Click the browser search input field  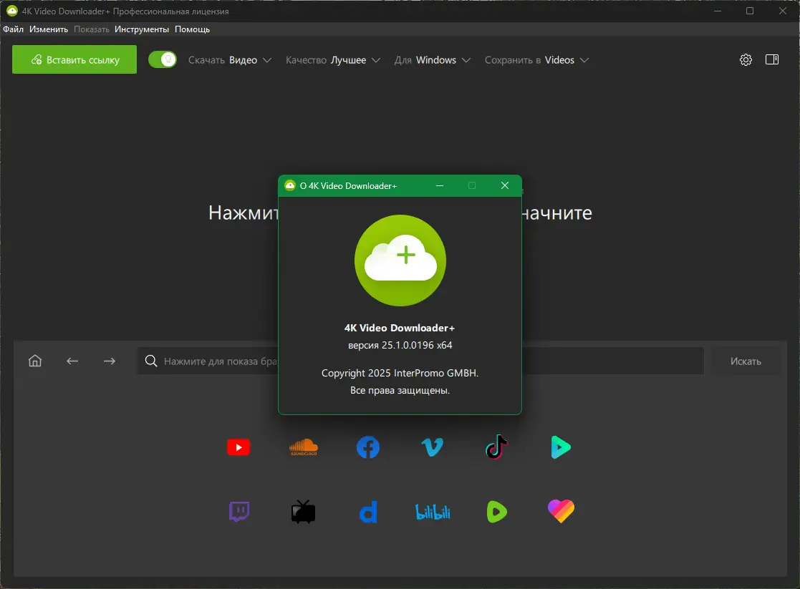420,361
